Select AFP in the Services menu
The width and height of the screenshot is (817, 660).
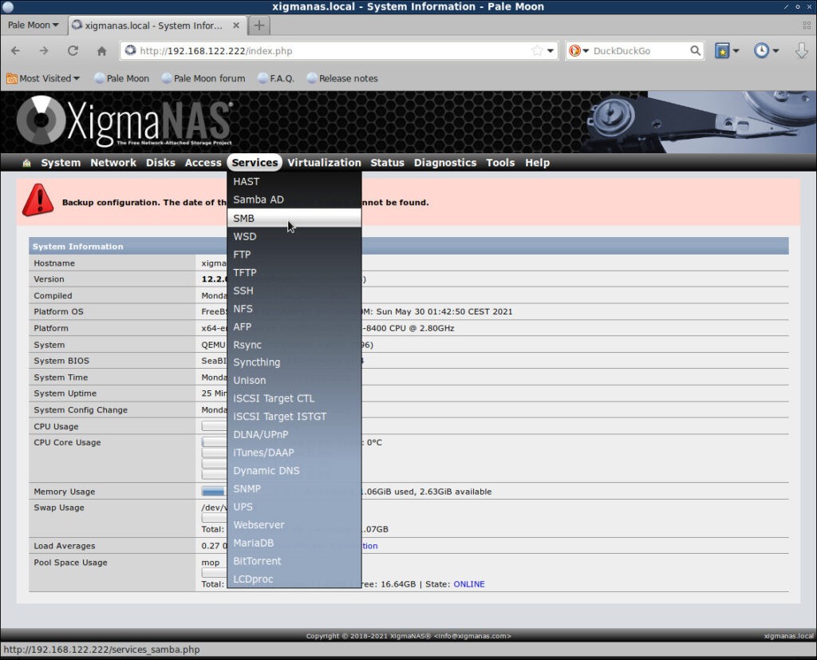[x=294, y=327]
